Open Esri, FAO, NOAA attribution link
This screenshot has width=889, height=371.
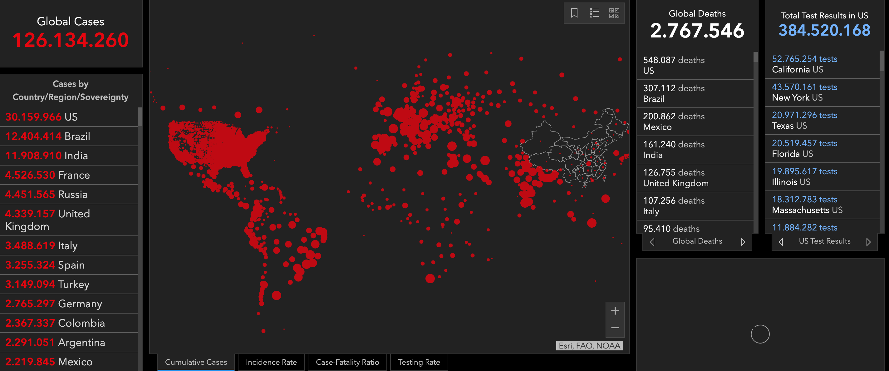(589, 345)
